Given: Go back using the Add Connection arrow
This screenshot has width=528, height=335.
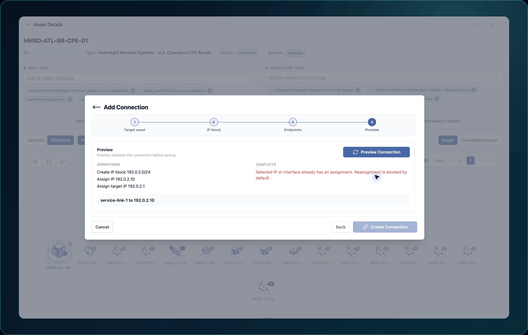Looking at the screenshot, I should (x=96, y=107).
